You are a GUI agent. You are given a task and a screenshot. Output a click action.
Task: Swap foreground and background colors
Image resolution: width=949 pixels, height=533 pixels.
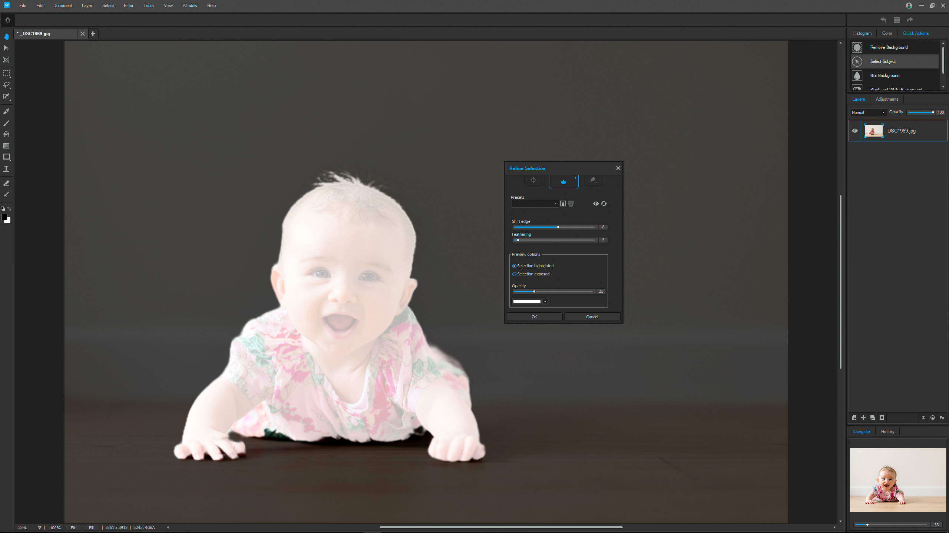pos(9,209)
